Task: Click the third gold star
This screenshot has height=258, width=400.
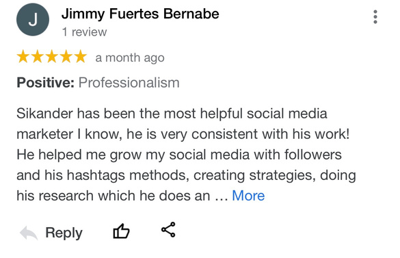Action: (52, 57)
